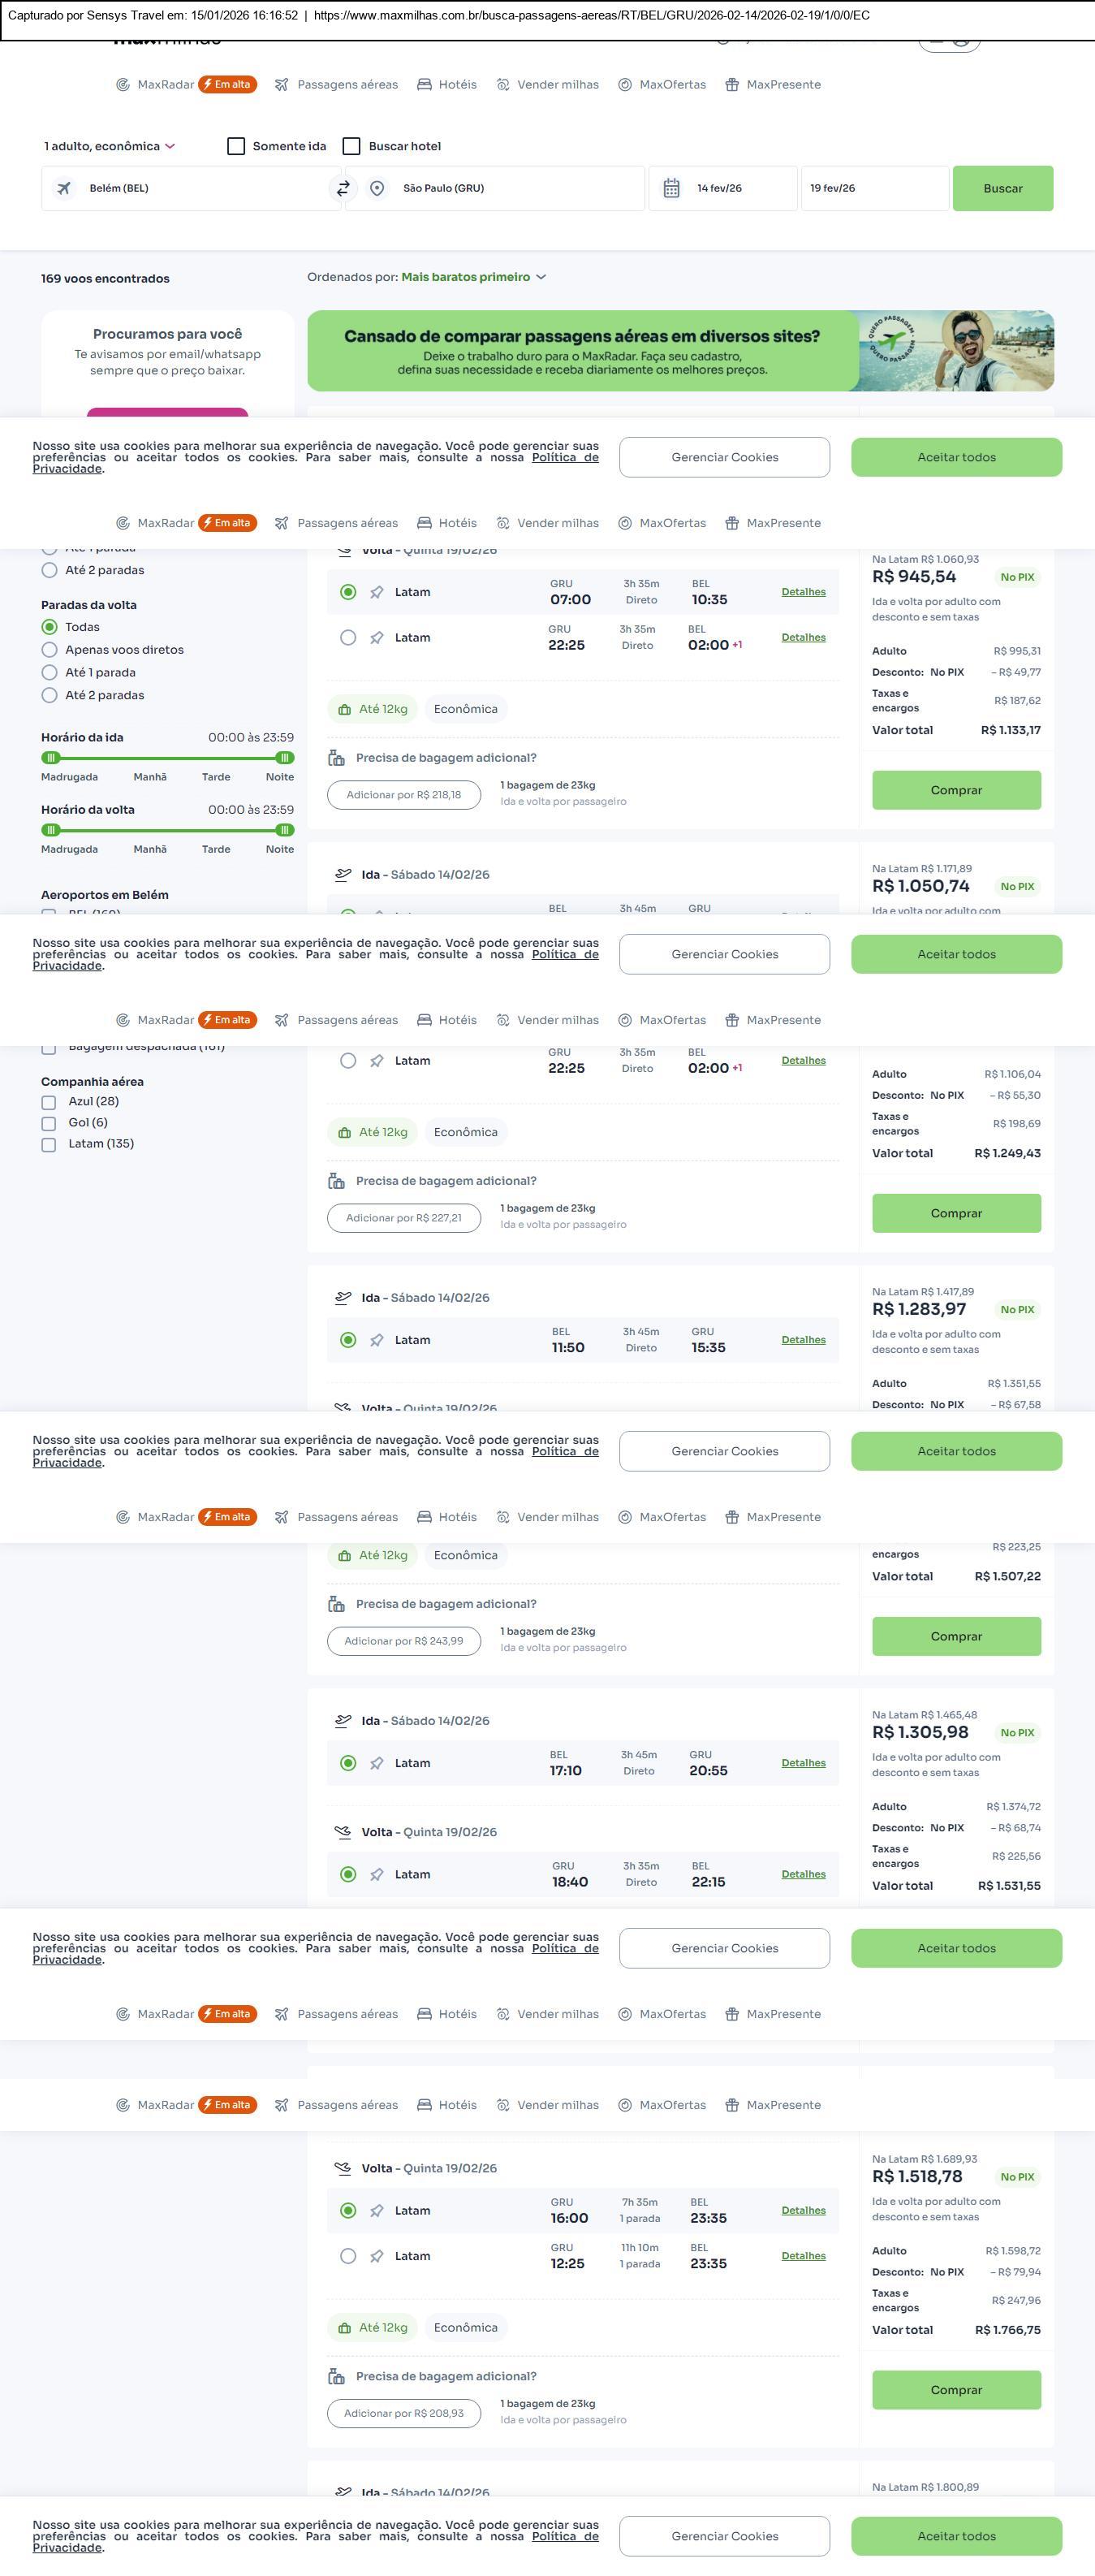This screenshot has height=2576, width=1095.
Task: Grab the left Horário da ida slider handle
Action: pyautogui.click(x=51, y=758)
